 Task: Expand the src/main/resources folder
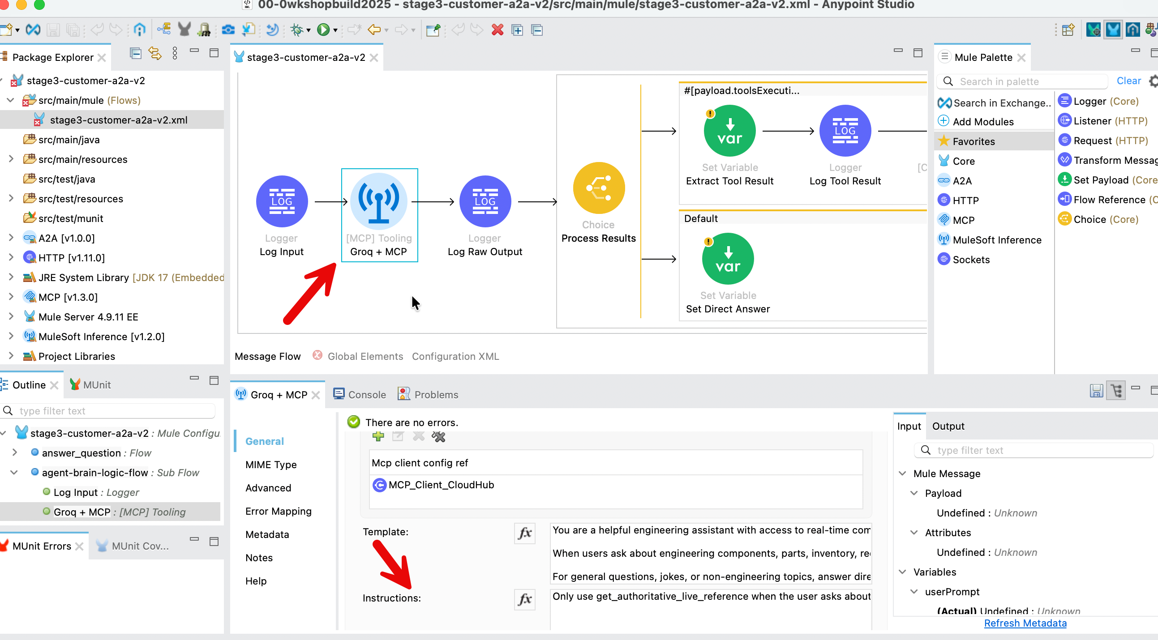[11, 159]
